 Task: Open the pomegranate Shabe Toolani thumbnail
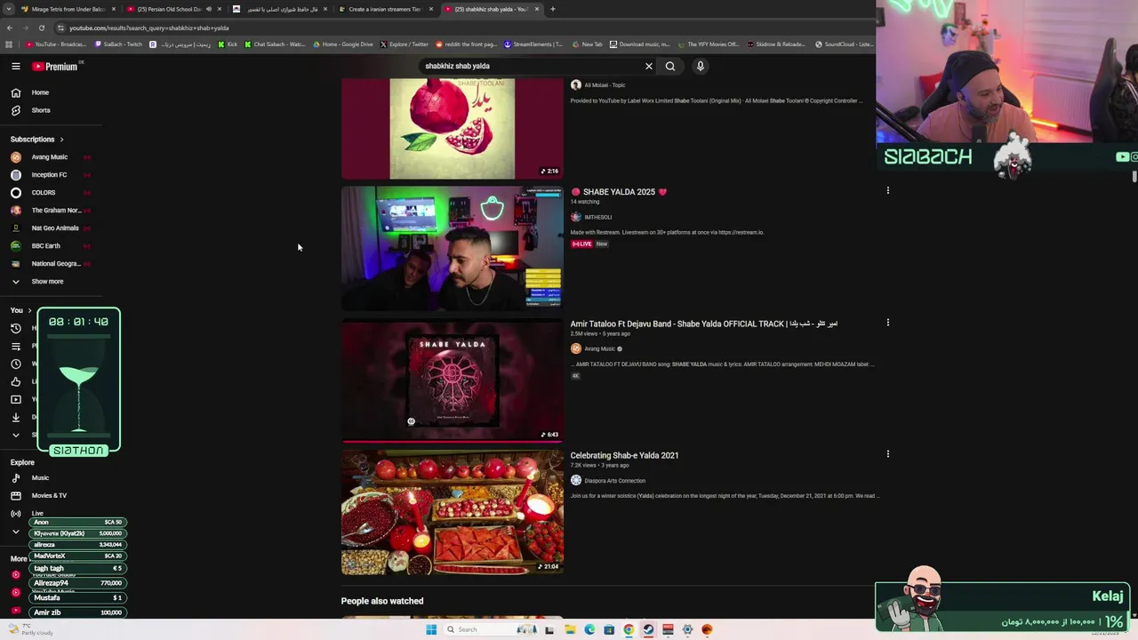[x=452, y=129]
